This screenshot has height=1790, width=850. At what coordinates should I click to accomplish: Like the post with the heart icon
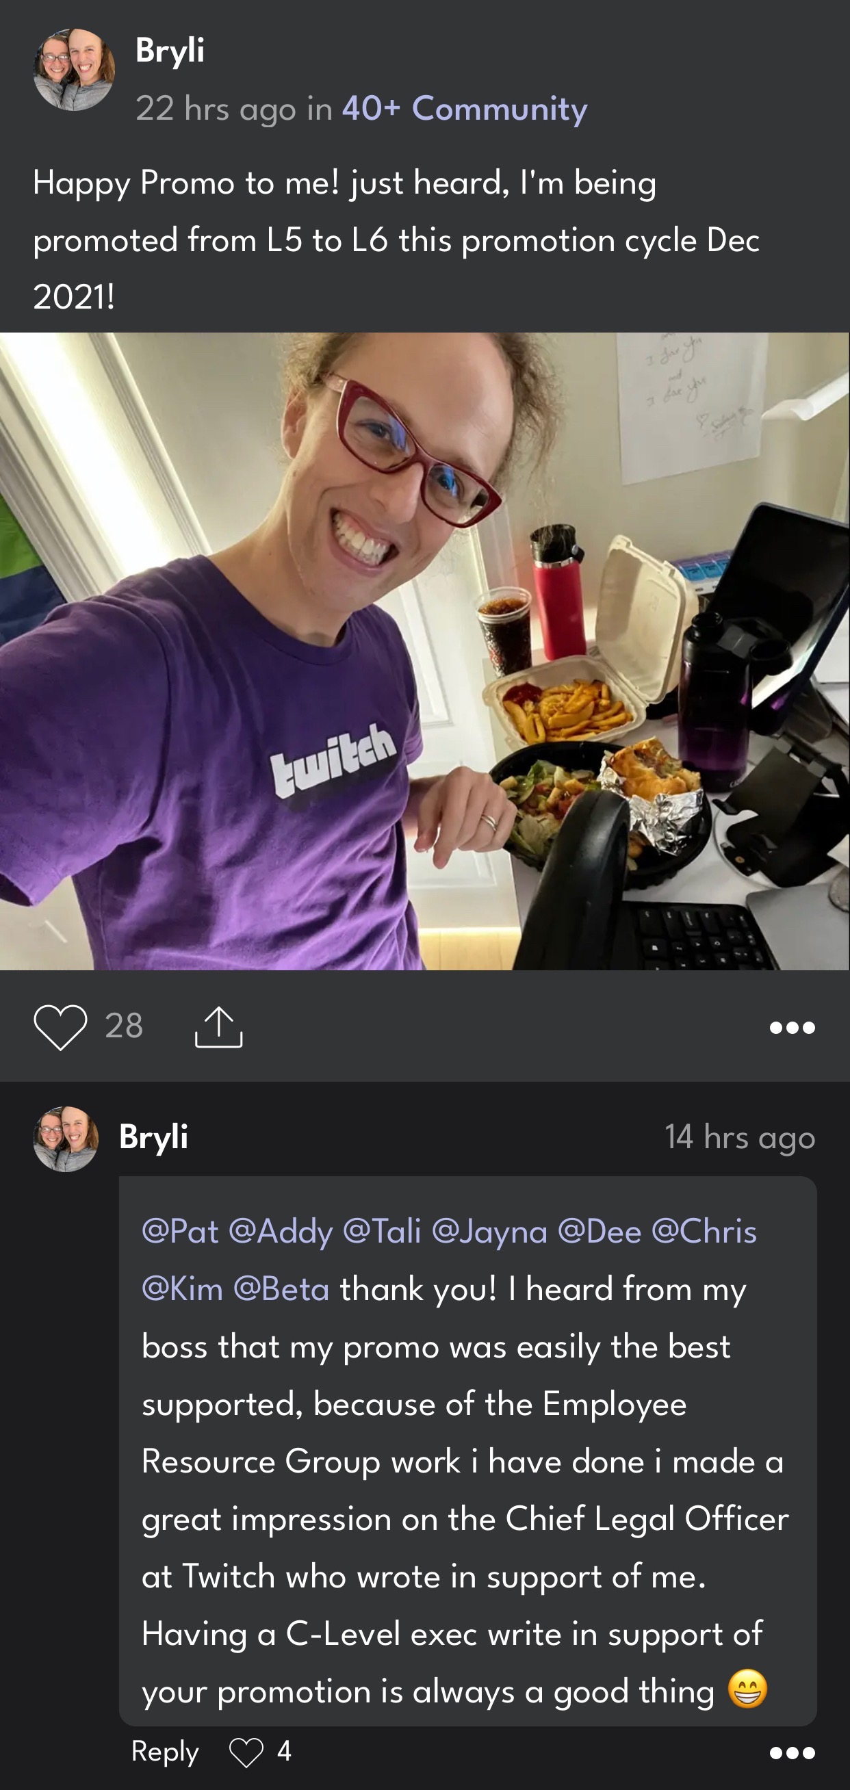(60, 1026)
